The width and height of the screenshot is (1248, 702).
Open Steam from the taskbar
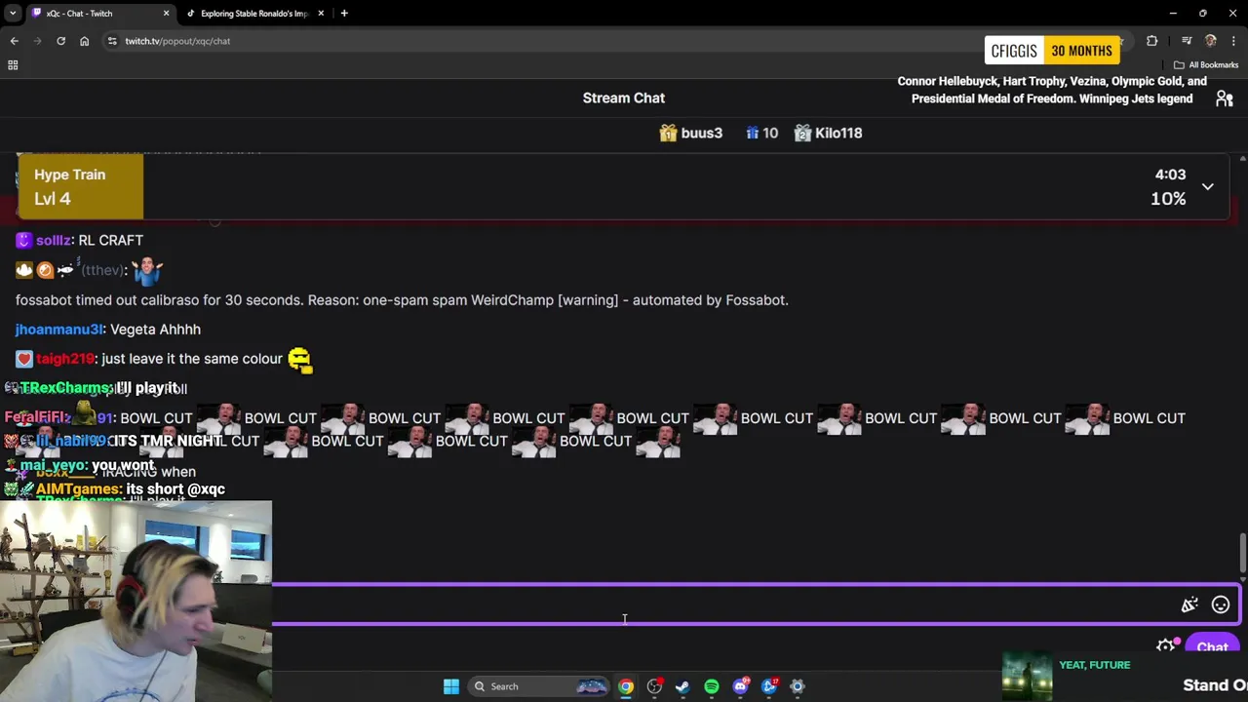point(682,686)
